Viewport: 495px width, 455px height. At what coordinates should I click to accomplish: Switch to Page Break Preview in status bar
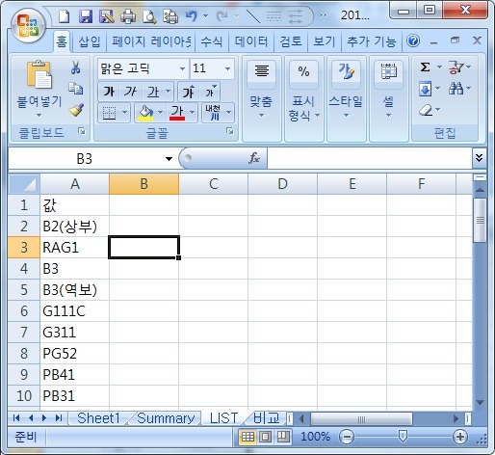(x=283, y=437)
